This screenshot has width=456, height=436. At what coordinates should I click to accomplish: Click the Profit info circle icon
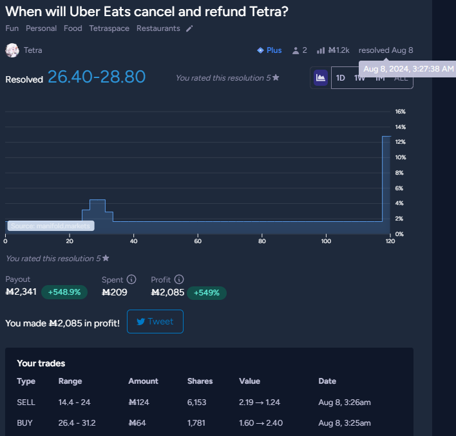pyautogui.click(x=179, y=280)
